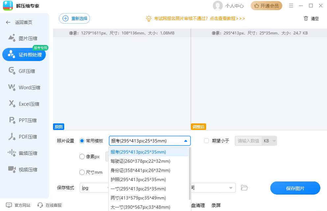This screenshot has height=211, width=327.
Task: Click the 保存图片 button
Action: point(295,188)
